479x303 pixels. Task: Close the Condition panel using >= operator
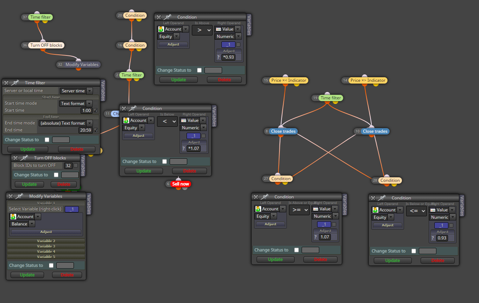click(x=256, y=197)
